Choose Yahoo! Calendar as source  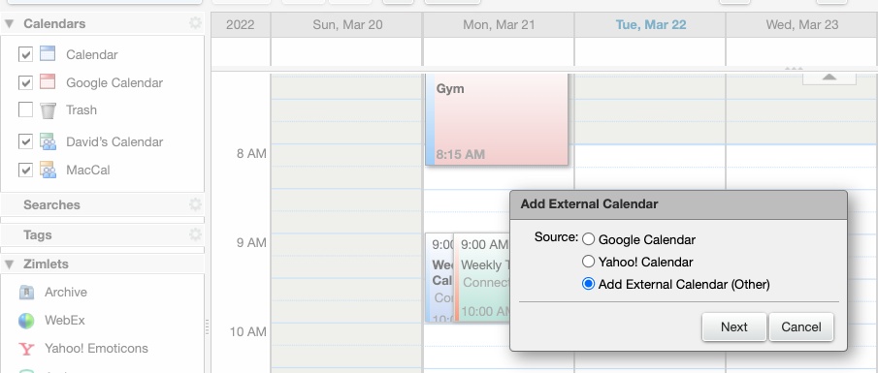(588, 262)
